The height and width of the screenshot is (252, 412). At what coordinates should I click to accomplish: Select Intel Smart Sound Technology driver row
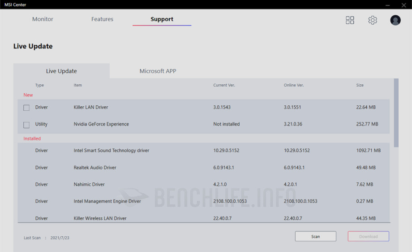point(204,151)
